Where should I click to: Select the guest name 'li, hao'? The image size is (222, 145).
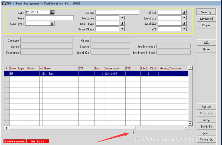tap(60, 73)
